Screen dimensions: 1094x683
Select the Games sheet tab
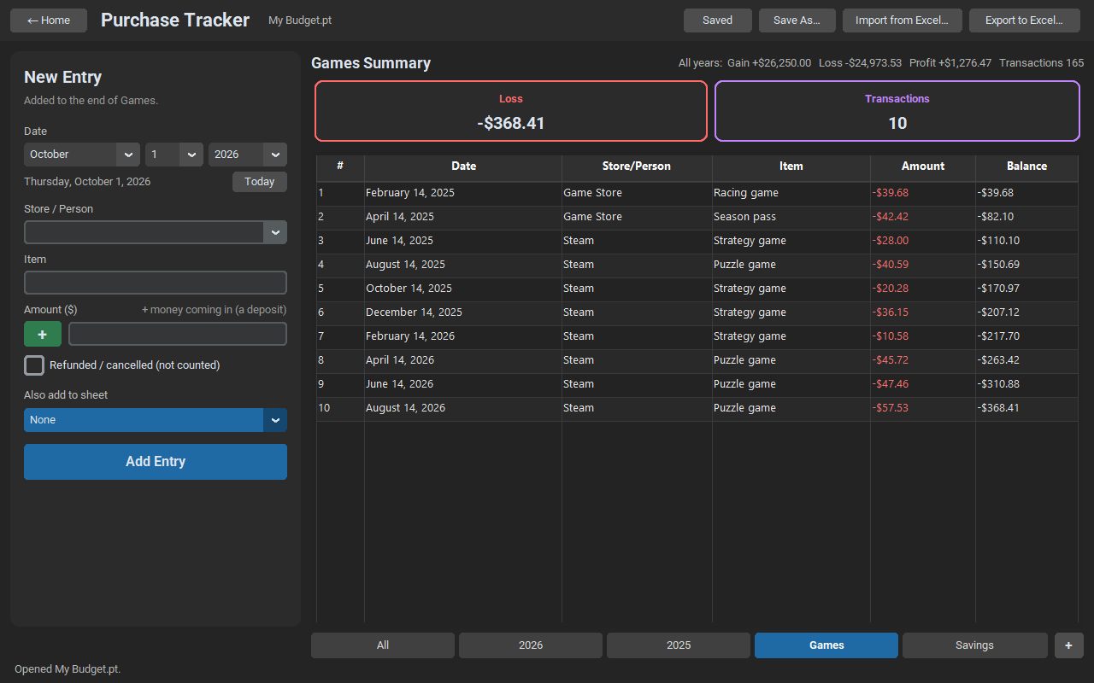pyautogui.click(x=826, y=645)
